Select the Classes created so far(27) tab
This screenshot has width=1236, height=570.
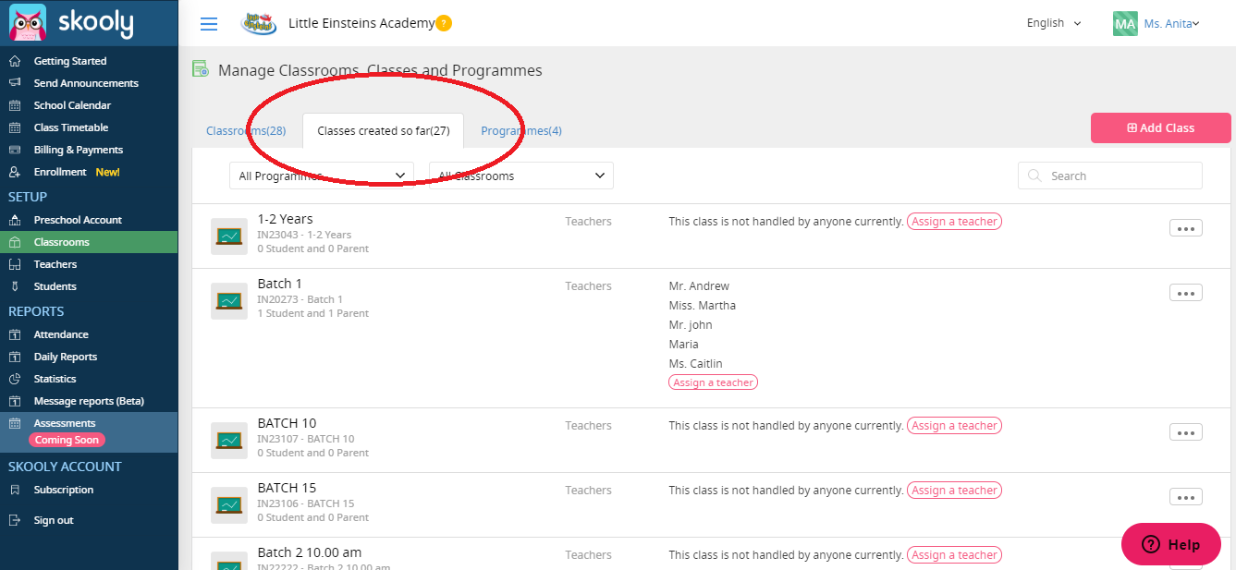(384, 131)
